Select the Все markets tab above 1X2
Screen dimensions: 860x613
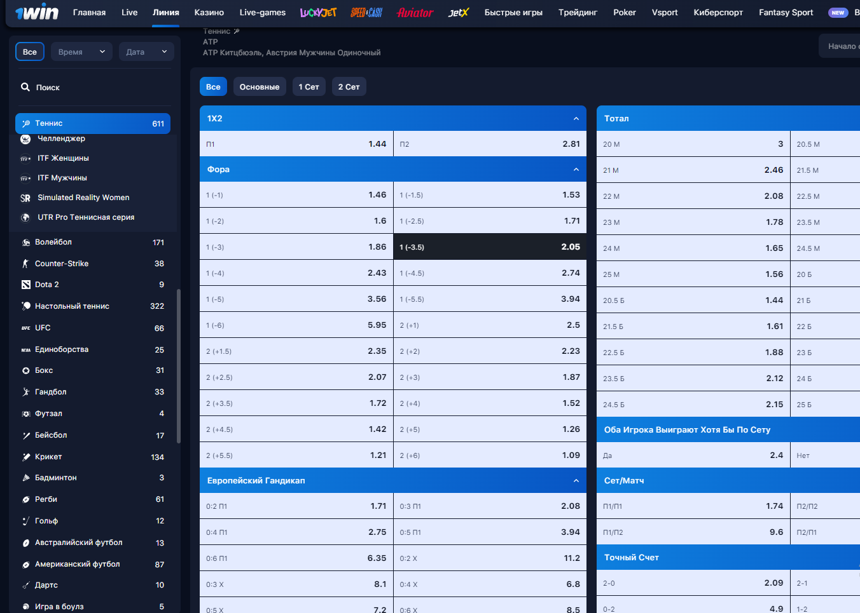213,87
